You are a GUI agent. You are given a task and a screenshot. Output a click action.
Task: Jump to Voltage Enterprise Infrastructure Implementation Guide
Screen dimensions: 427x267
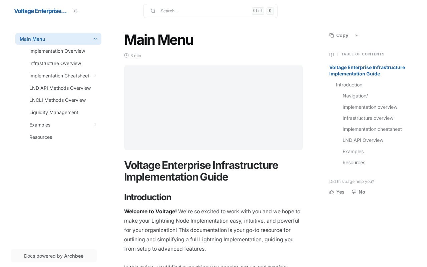click(x=367, y=70)
